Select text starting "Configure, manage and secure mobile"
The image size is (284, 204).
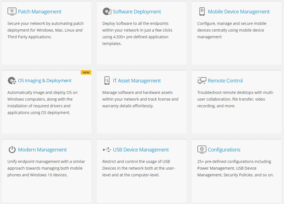point(232,30)
